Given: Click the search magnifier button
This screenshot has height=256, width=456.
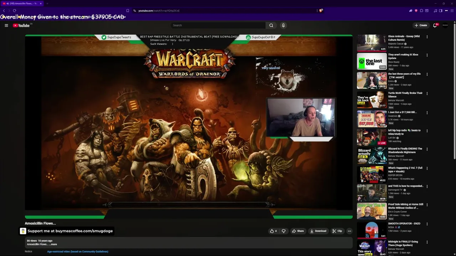Looking at the screenshot, I should click(271, 25).
